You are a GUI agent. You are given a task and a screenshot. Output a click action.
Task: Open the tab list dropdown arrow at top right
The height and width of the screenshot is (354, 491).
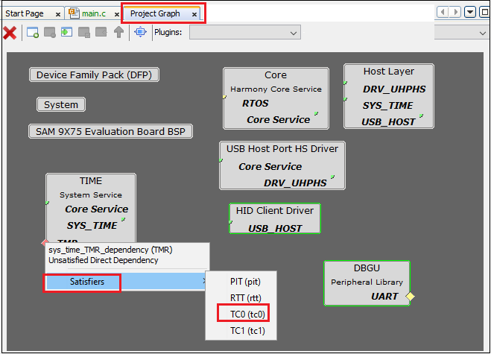(x=470, y=13)
